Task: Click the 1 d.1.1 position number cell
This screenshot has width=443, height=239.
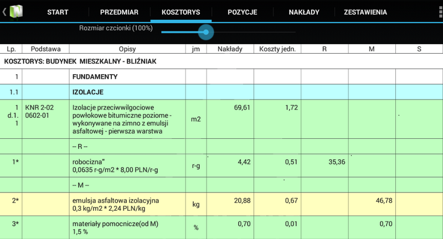Action: coord(11,119)
